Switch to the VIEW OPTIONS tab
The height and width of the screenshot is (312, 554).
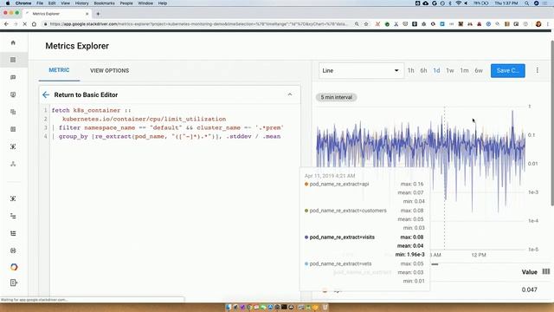pyautogui.click(x=110, y=70)
